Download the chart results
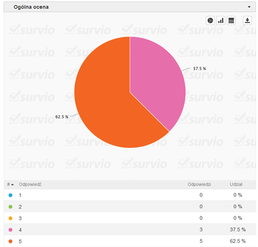This screenshot has width=258, height=247. pyautogui.click(x=247, y=21)
